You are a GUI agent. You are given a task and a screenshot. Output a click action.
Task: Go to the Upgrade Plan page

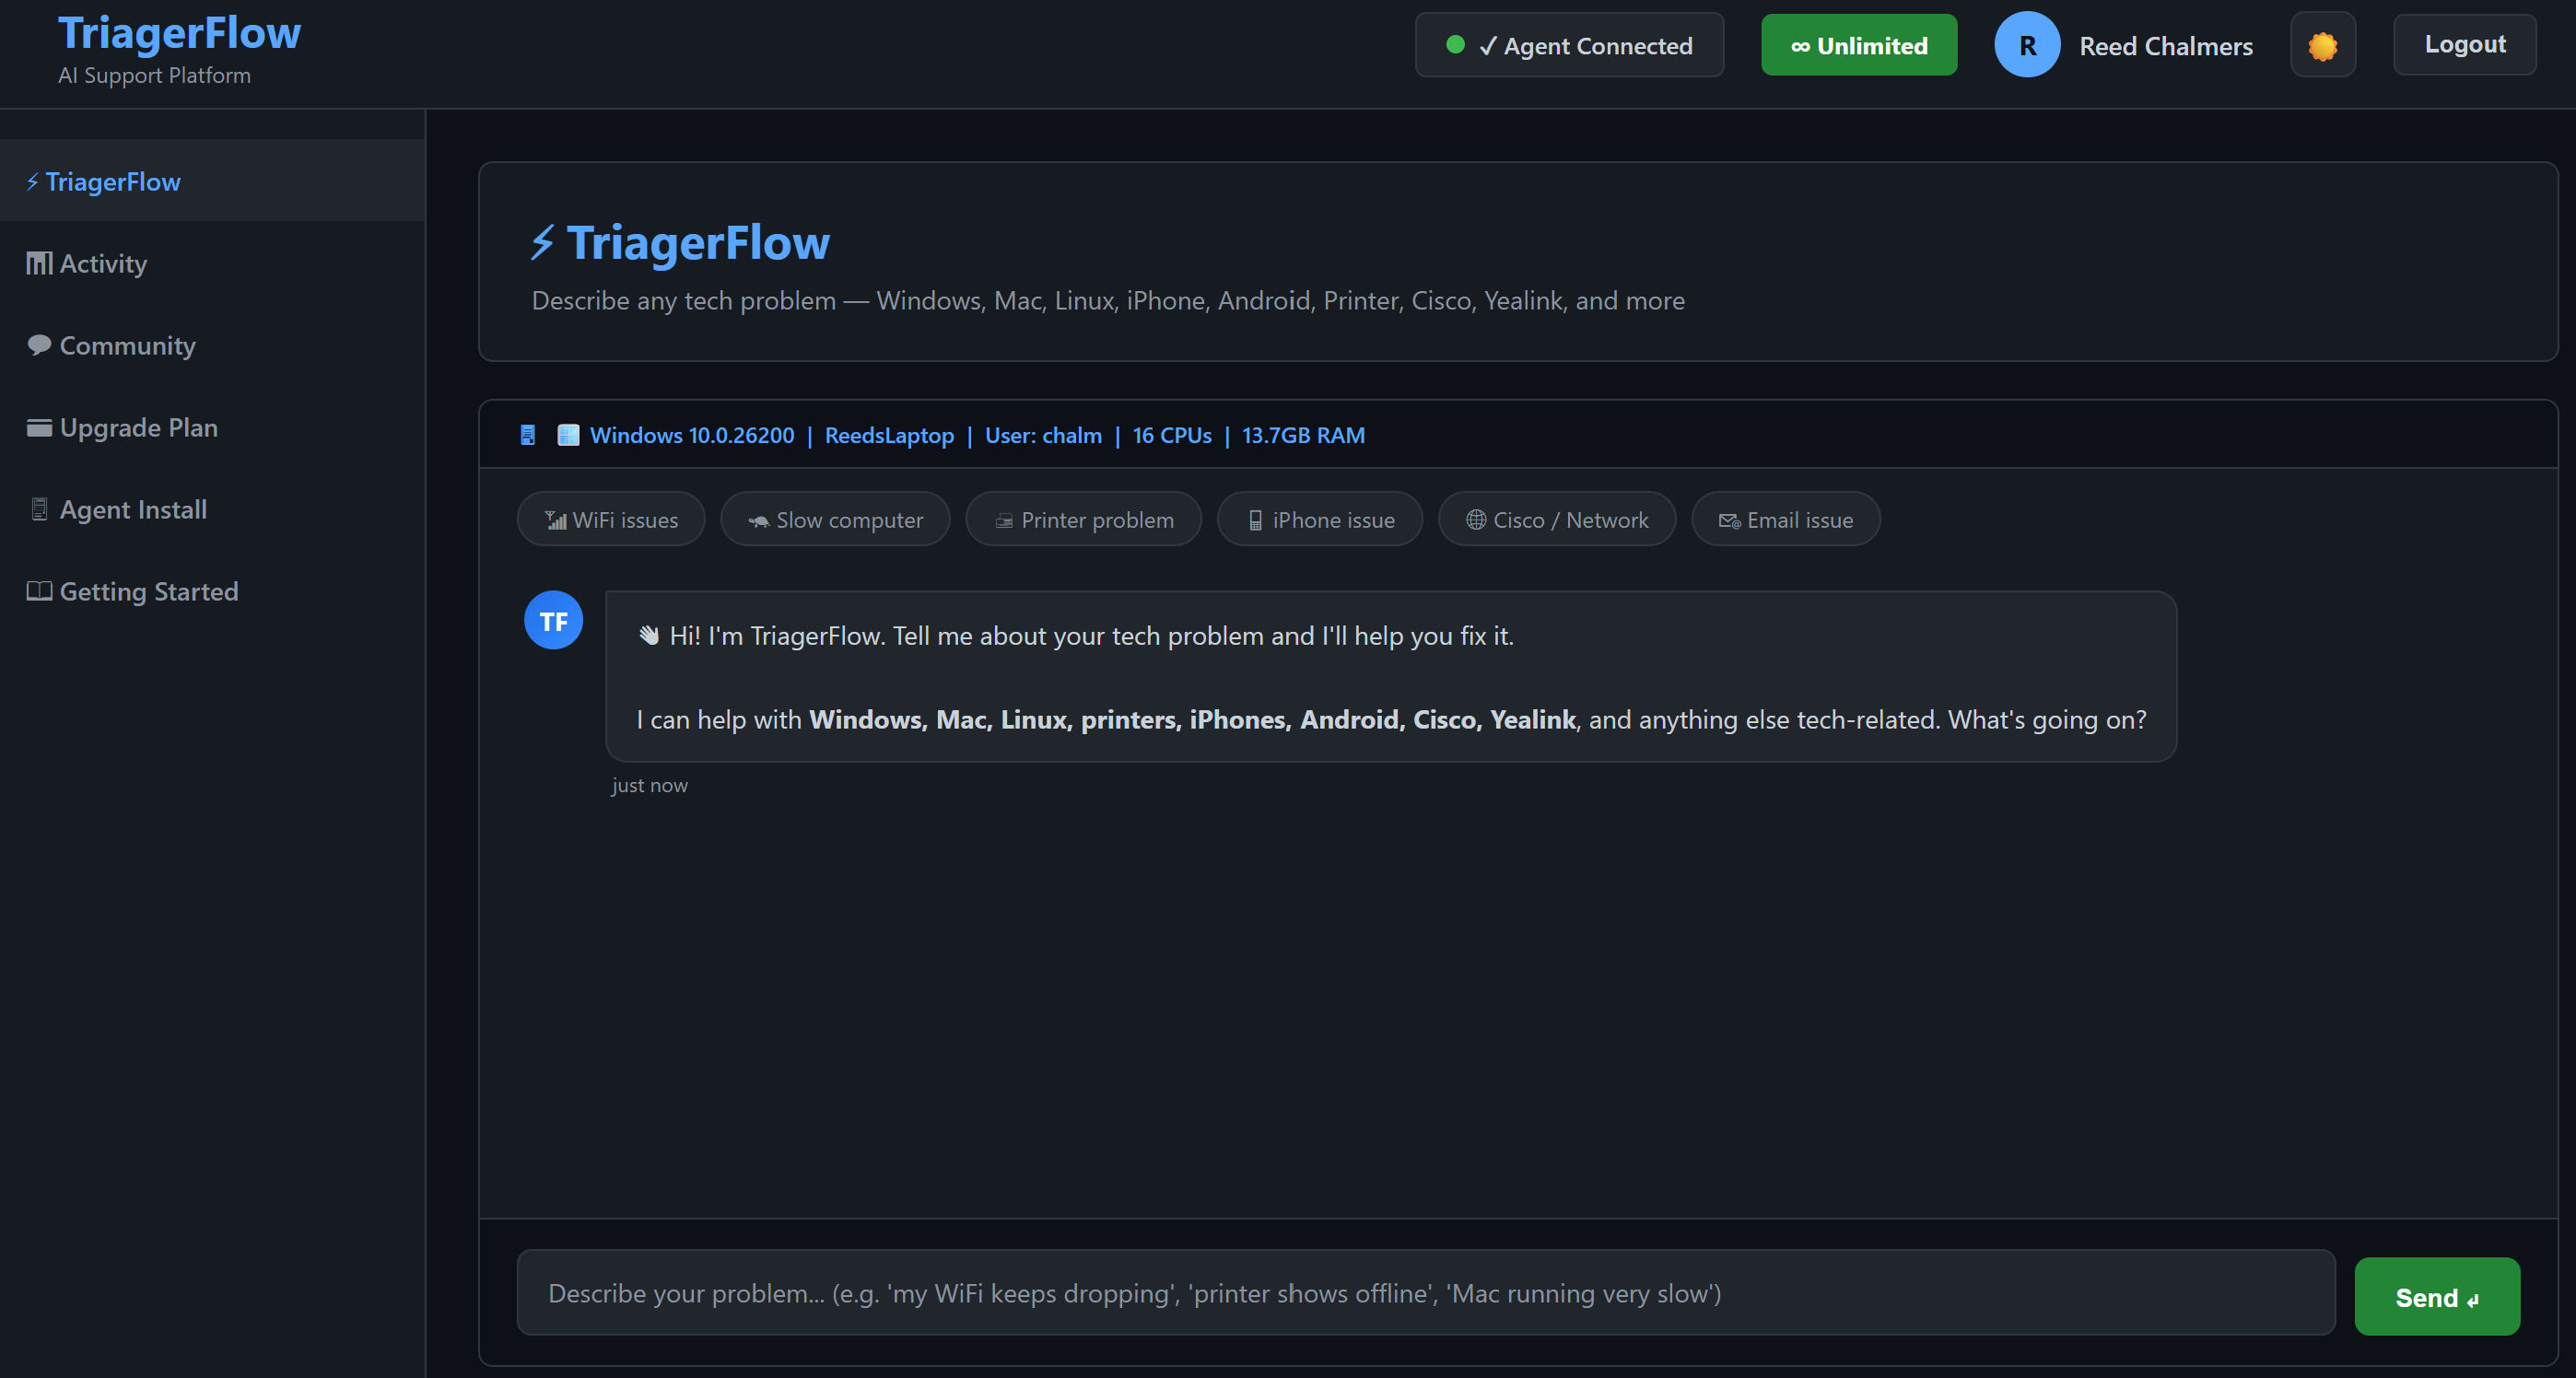pos(138,428)
